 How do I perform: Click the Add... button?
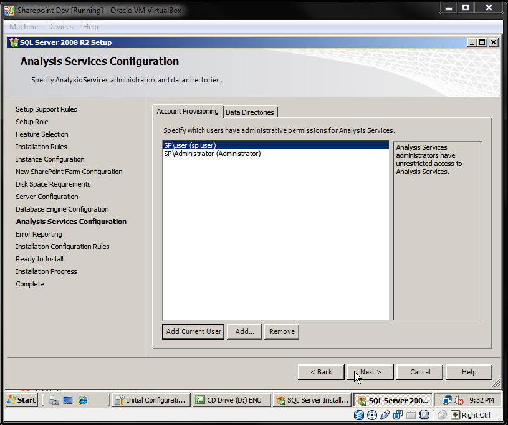coord(244,331)
